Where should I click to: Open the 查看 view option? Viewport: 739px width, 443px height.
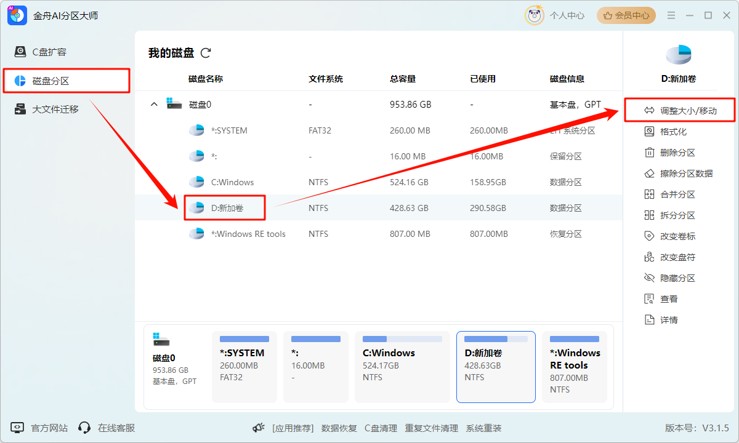coord(667,298)
